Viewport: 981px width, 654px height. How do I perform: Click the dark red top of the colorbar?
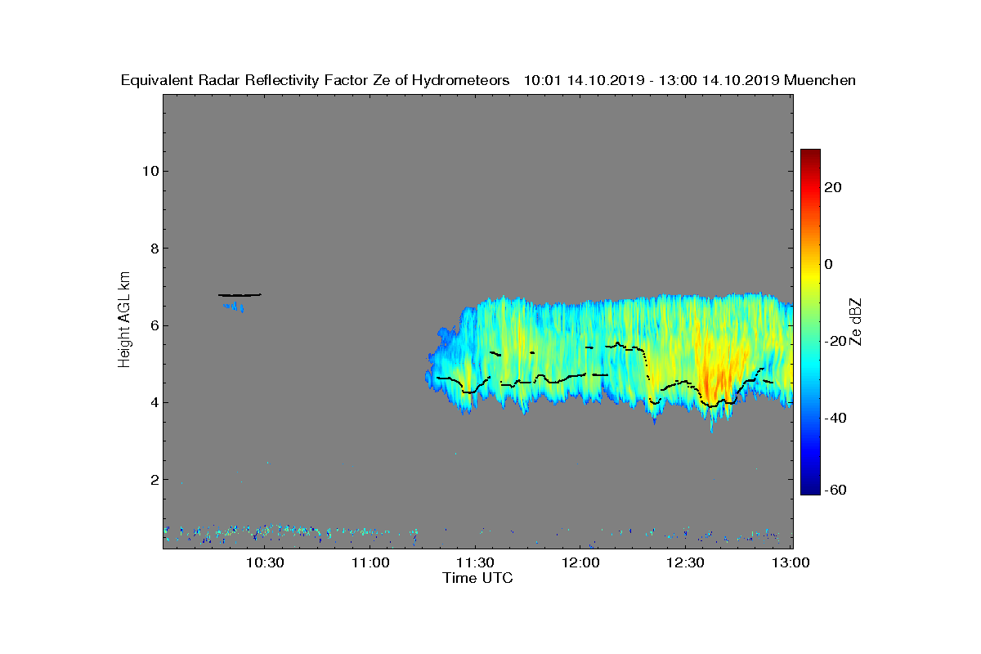click(x=810, y=155)
